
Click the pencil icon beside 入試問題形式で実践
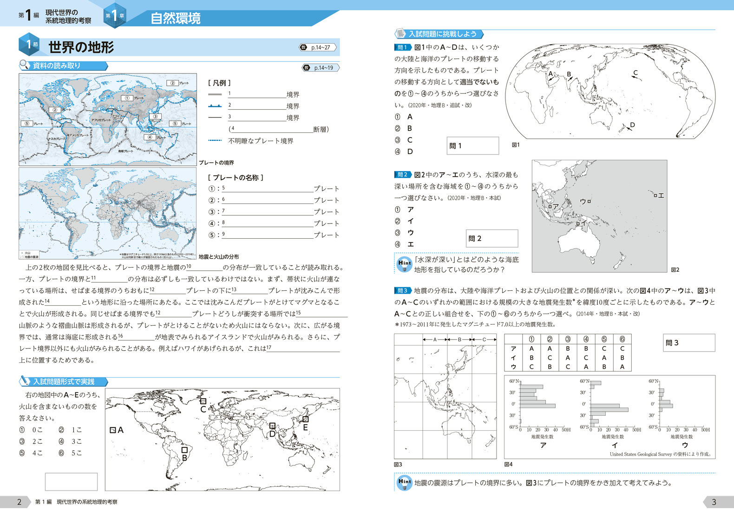(25, 381)
